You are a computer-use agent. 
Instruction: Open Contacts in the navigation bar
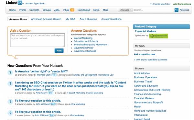tap(34, 10)
